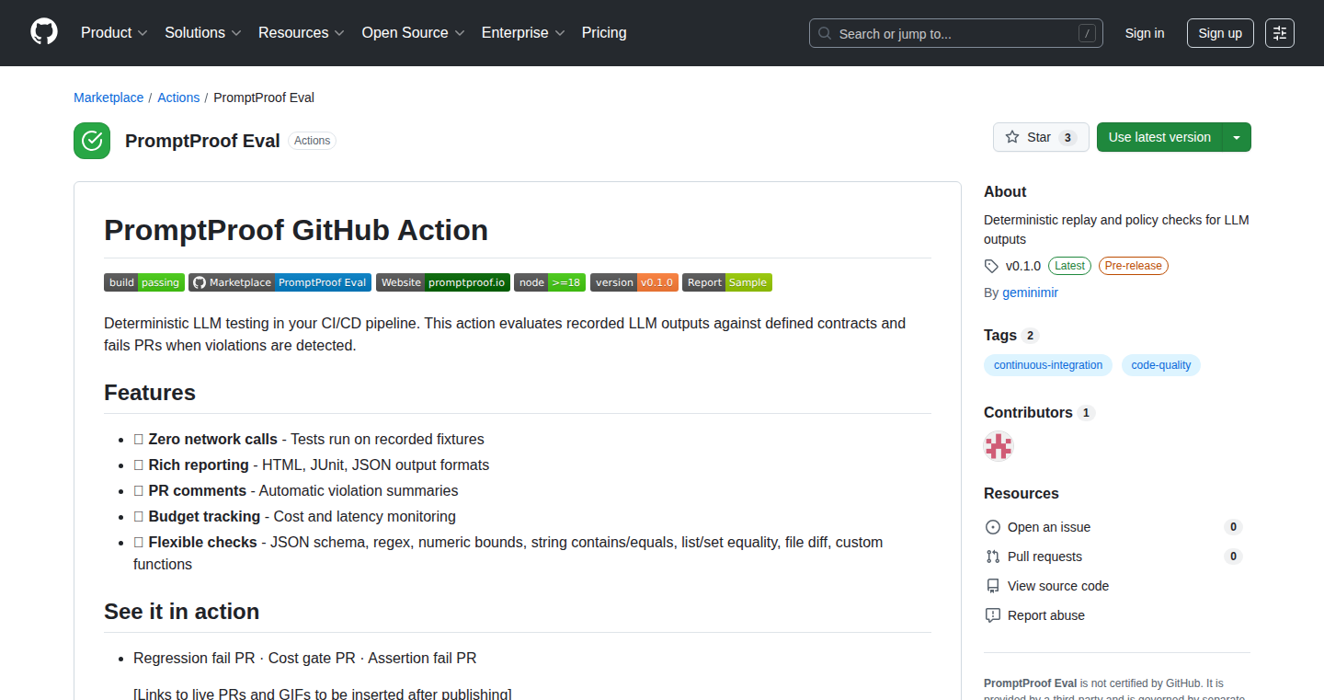Image resolution: width=1324 pixels, height=700 pixels.
Task: Go to the Pricing page
Action: click(x=604, y=33)
